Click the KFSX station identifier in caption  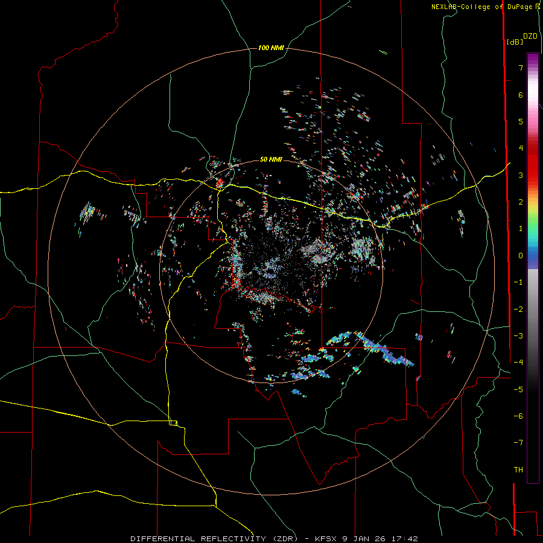[x=326, y=539]
